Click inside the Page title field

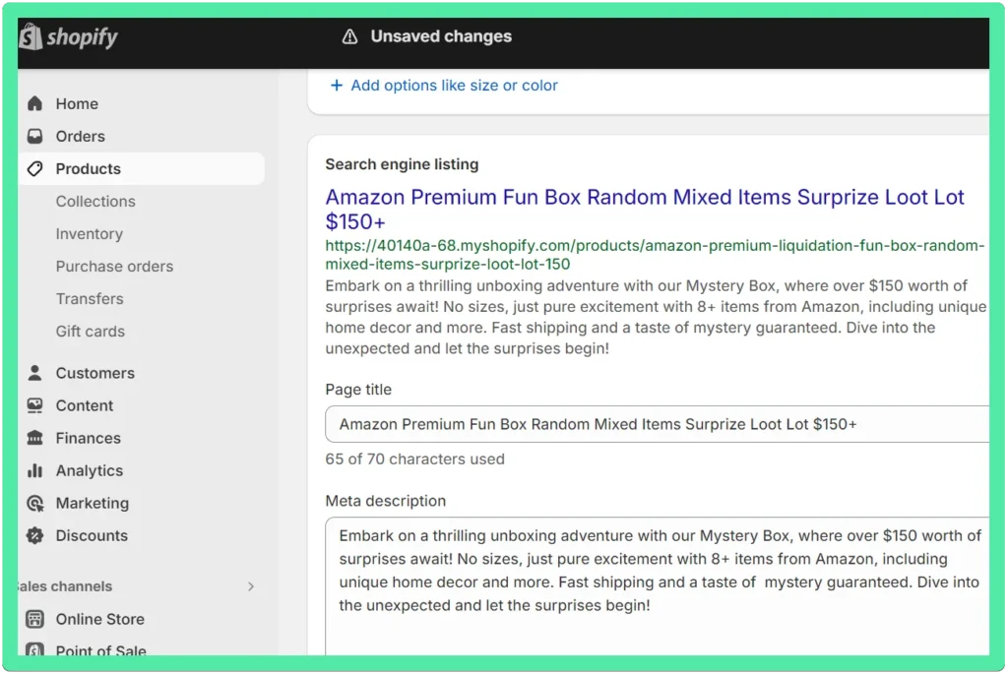[x=657, y=424]
